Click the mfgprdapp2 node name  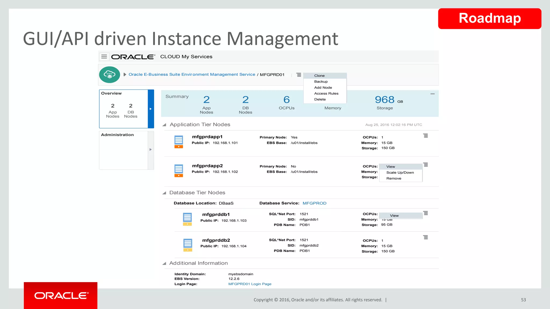tap(207, 166)
